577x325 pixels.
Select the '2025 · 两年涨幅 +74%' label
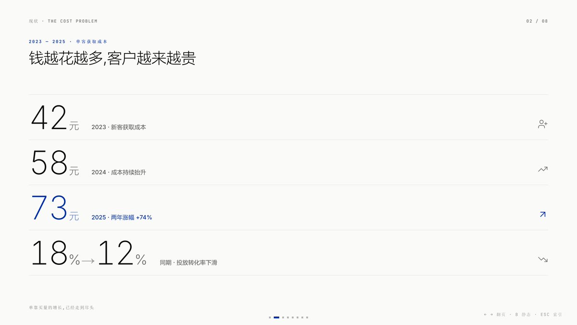122,218
